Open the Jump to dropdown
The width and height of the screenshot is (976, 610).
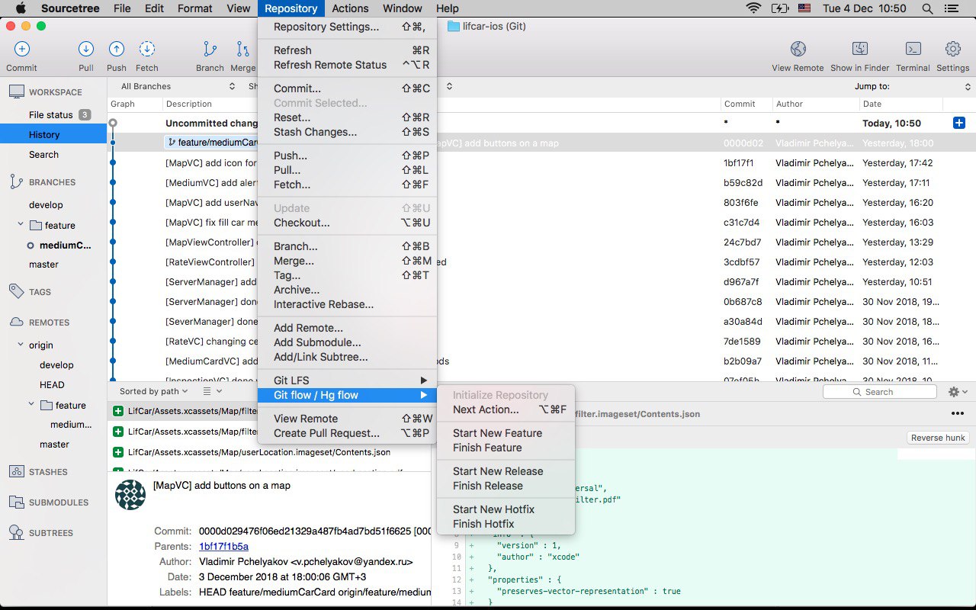coord(912,86)
